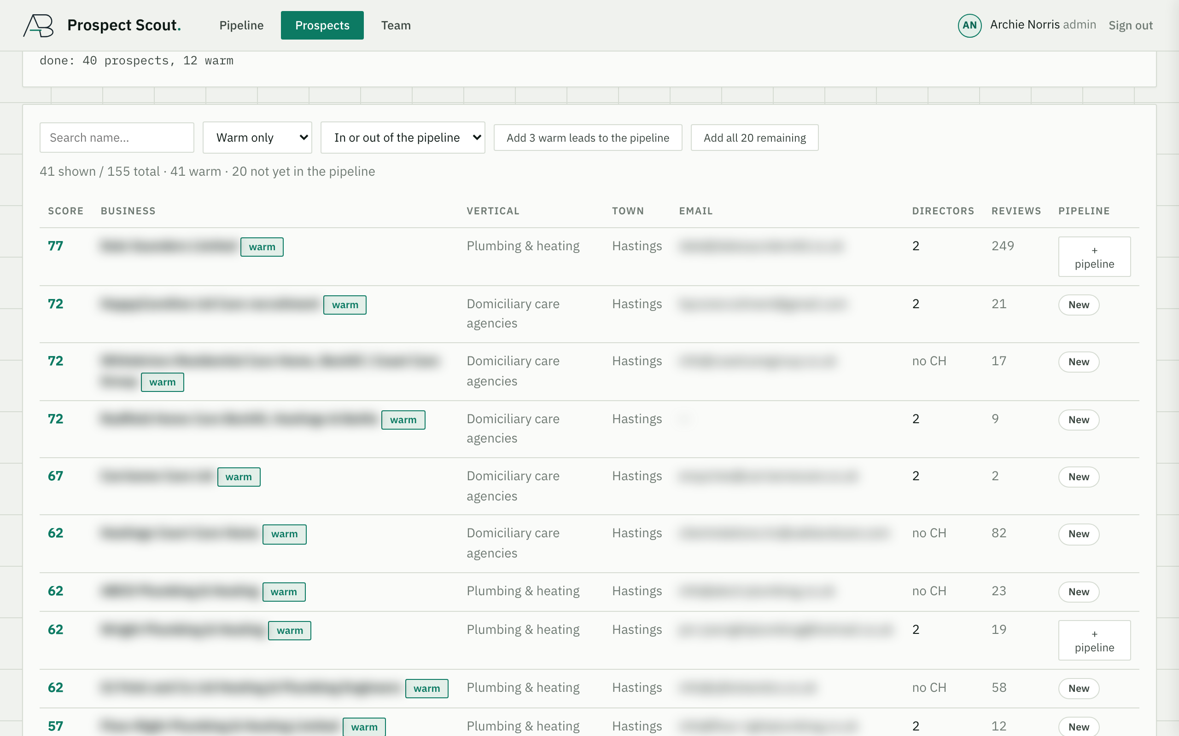Click the 'no CH' cell in the 17-review row
This screenshot has width=1179, height=736.
929,361
